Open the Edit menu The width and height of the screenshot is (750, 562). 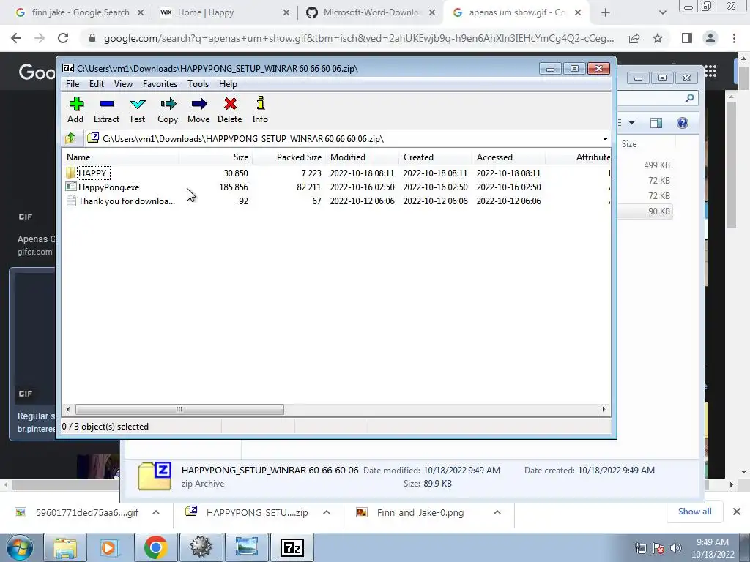pyautogui.click(x=97, y=84)
